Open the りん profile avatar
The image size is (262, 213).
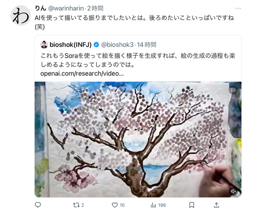click(x=20, y=15)
